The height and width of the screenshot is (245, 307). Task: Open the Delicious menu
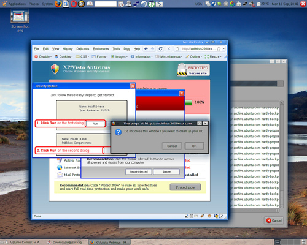[x=83, y=49]
